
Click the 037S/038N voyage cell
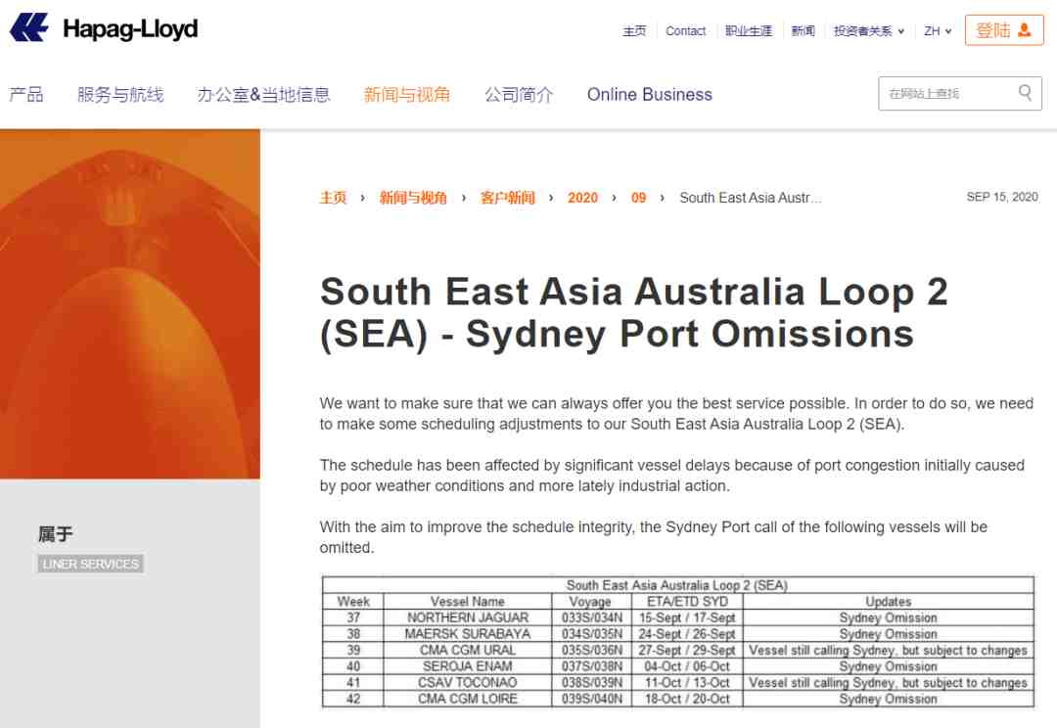[x=592, y=666]
